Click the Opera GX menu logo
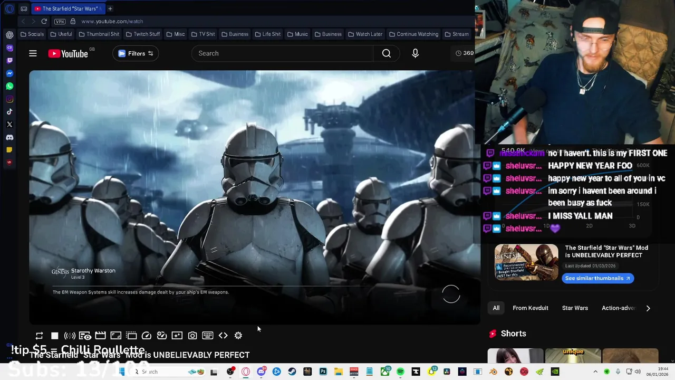The height and width of the screenshot is (380, 675). pos(9,8)
